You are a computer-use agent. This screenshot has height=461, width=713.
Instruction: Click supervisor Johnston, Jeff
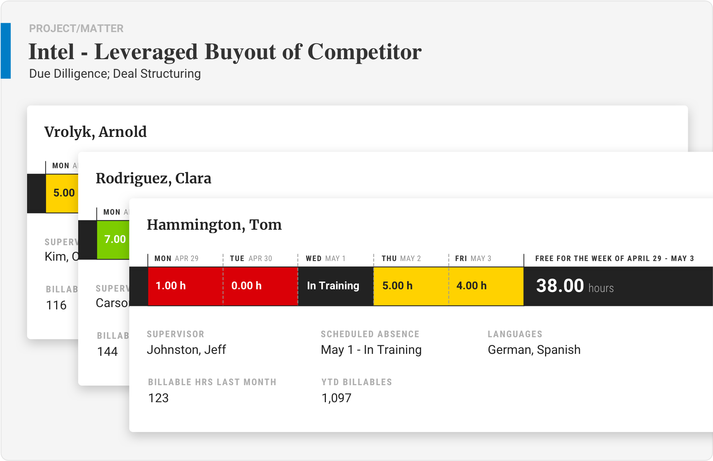[186, 350]
